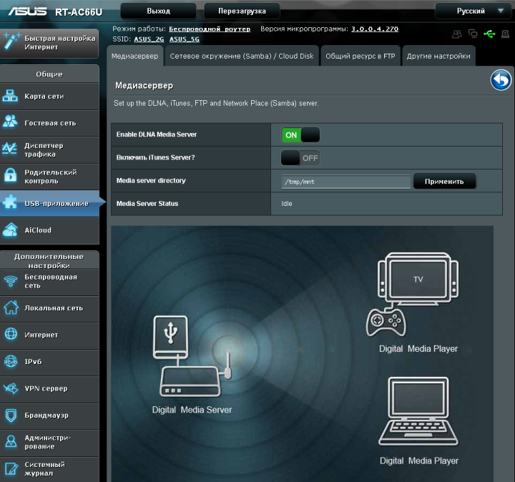515x482 pixels.
Task: Click the printer status icon in header
Action: pyautogui.click(x=505, y=34)
